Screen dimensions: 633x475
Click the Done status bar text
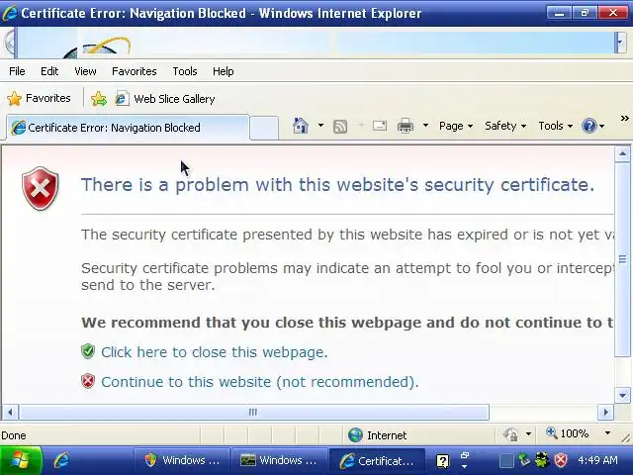click(x=14, y=435)
